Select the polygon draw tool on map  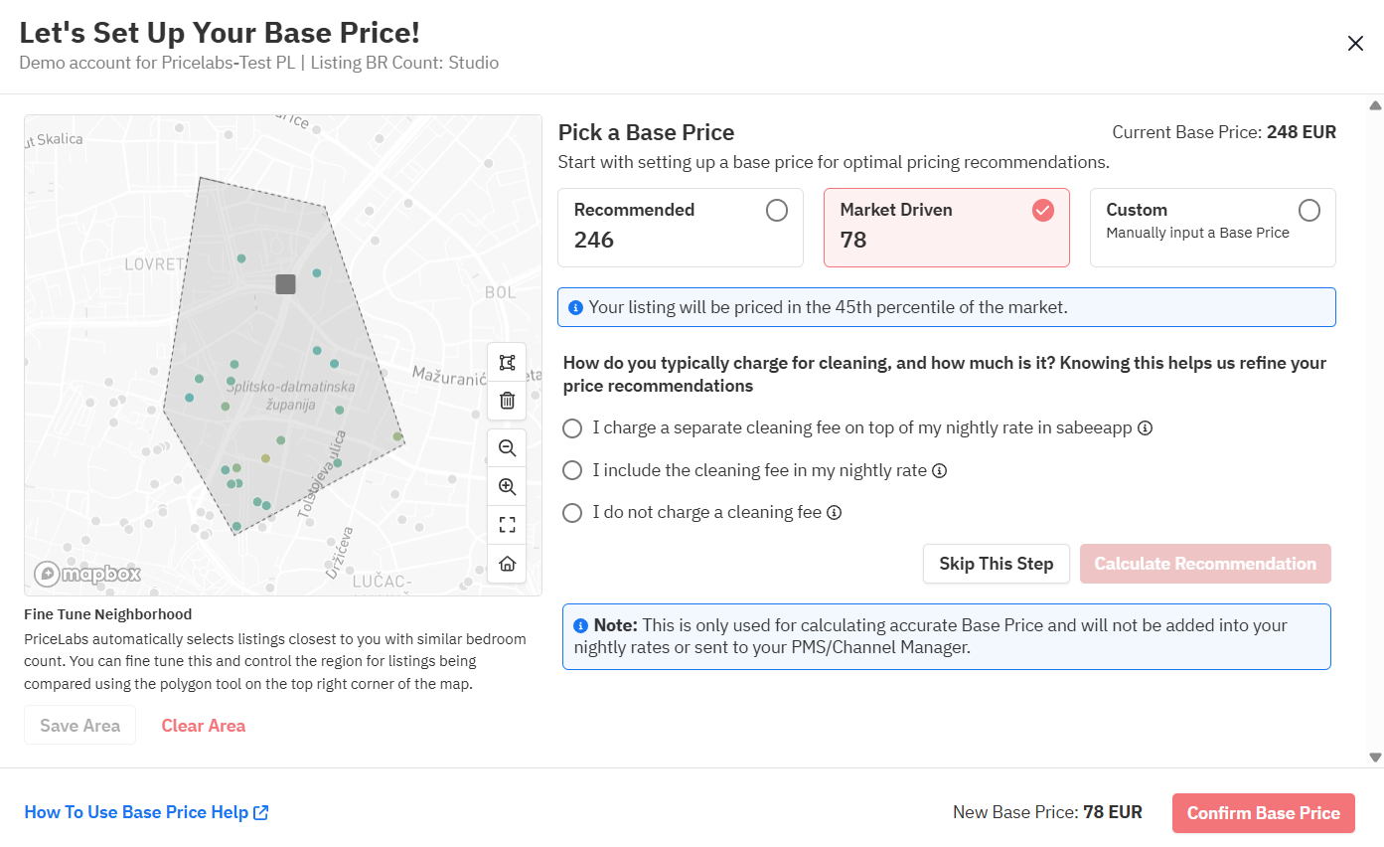507,363
